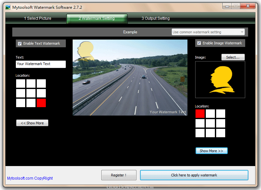Toggle the Enable Text Watermark checkbox
This screenshot has height=190, width=261.
pos(20,44)
